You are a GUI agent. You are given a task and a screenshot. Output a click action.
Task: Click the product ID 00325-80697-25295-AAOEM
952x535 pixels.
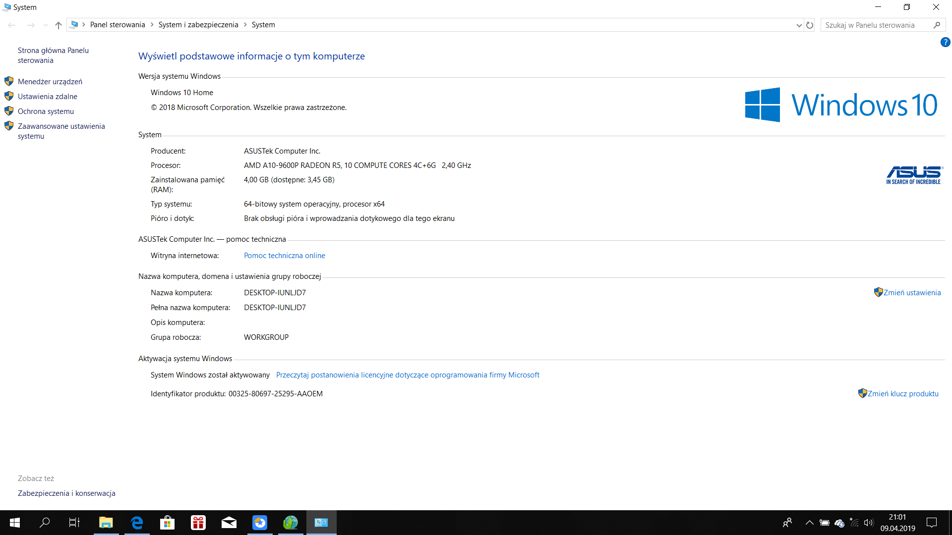coord(276,394)
